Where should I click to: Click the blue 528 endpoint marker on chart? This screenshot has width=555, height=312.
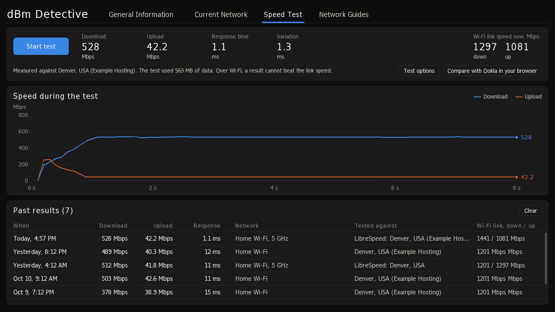[x=517, y=137]
